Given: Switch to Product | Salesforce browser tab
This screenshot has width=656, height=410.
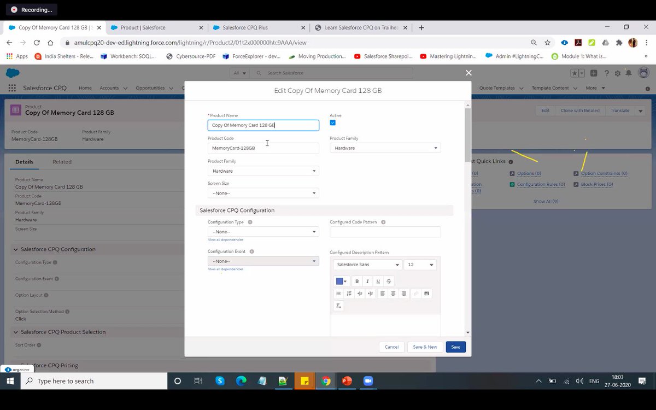Looking at the screenshot, I should (x=157, y=27).
